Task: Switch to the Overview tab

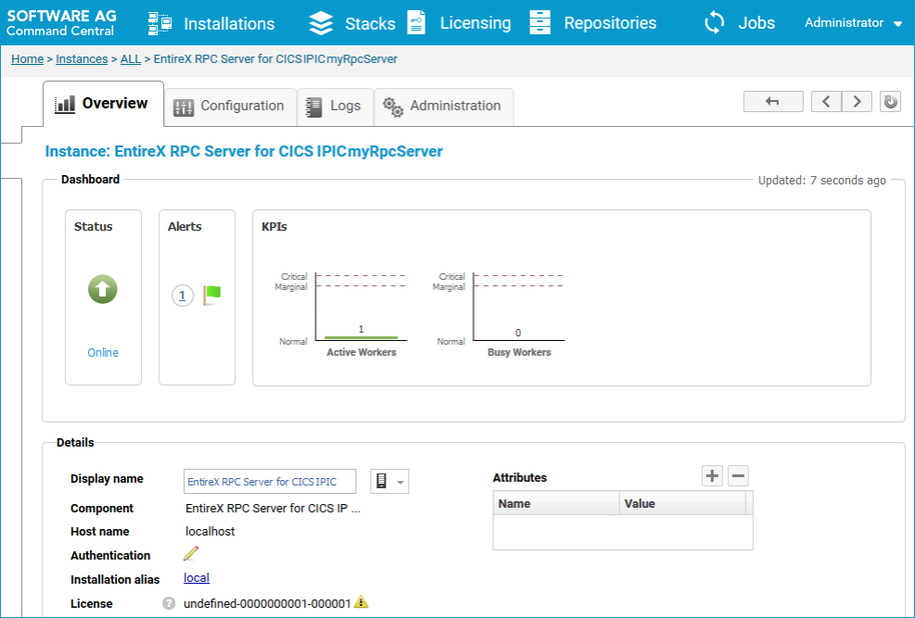Action: (103, 104)
